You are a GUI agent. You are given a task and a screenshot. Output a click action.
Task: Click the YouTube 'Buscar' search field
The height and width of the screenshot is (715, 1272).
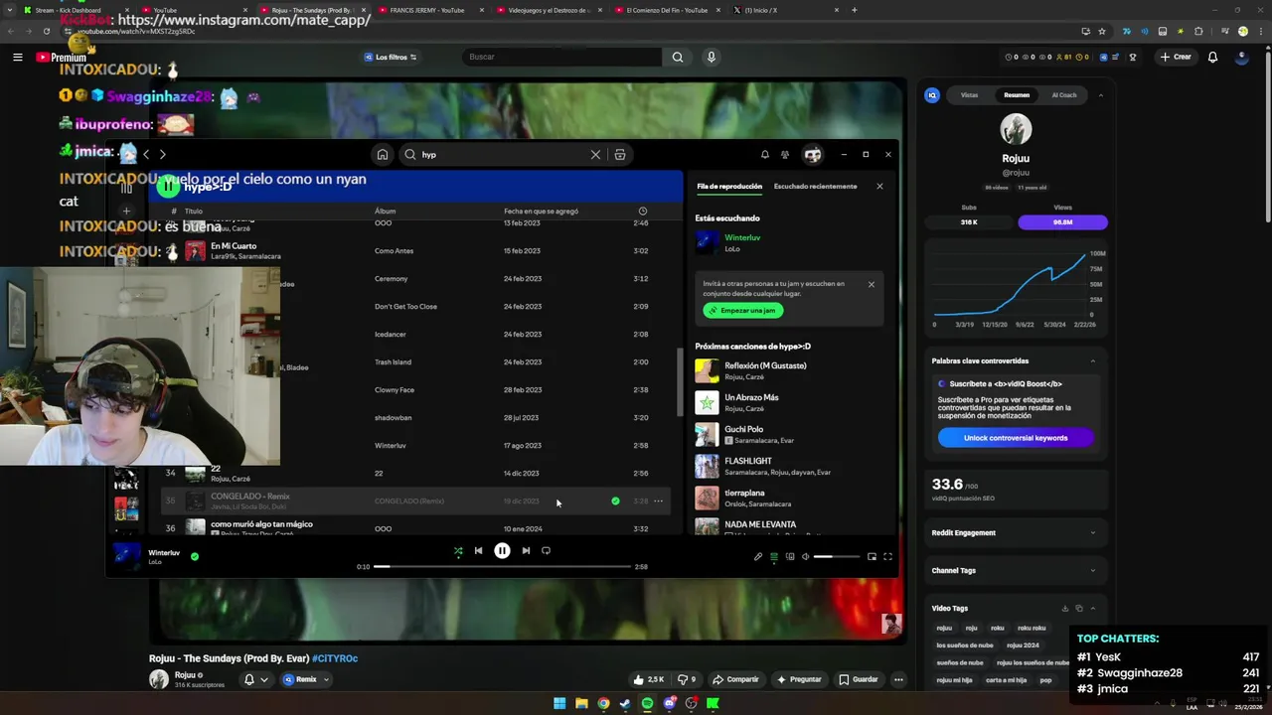click(x=561, y=58)
